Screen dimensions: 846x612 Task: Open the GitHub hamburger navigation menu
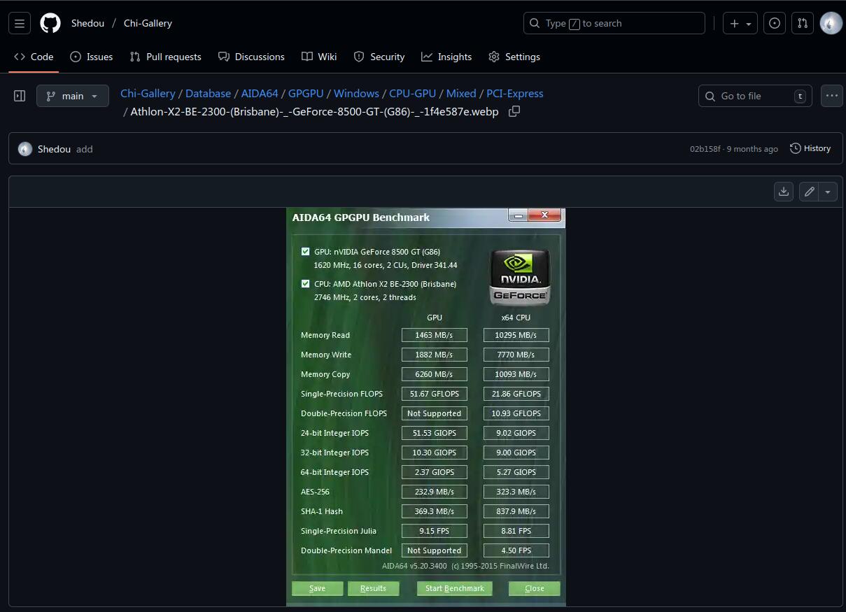(x=20, y=23)
